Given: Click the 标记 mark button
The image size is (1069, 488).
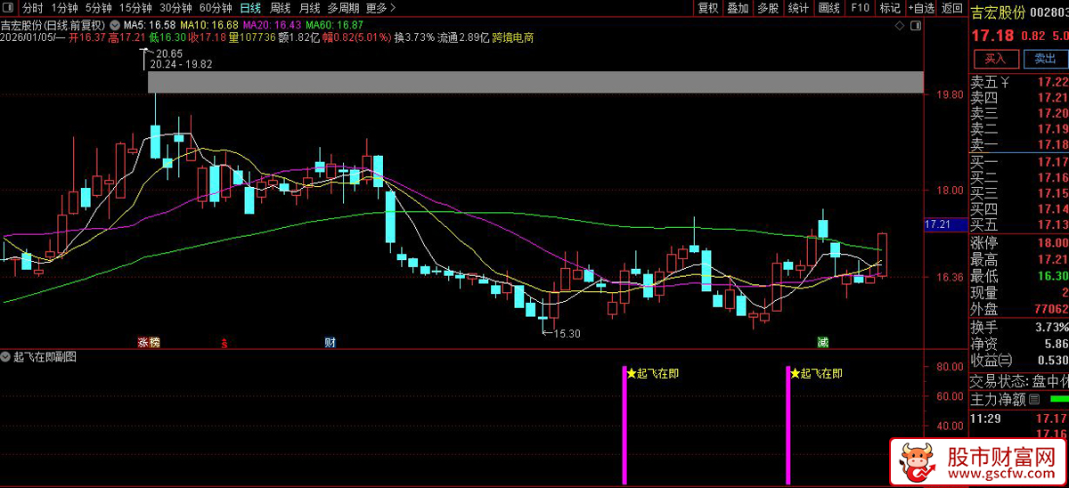Looking at the screenshot, I should coord(889,8).
